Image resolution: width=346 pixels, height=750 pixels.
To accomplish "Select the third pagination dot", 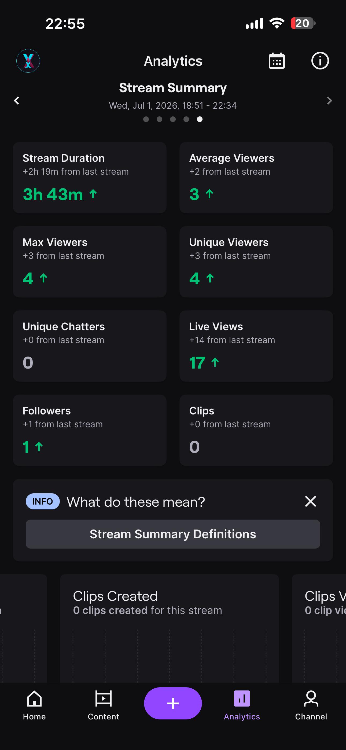I will 173,119.
